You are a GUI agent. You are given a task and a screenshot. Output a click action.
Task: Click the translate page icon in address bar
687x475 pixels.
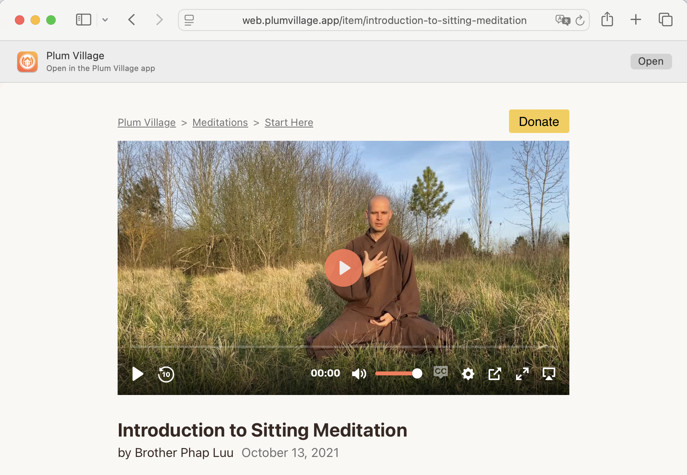click(563, 20)
